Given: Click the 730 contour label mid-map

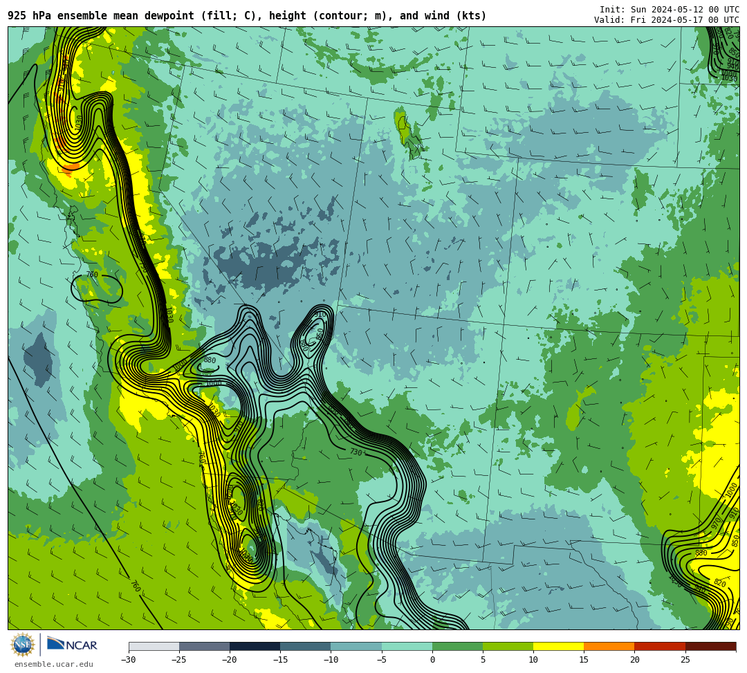Looking at the screenshot, I should 356,452.
